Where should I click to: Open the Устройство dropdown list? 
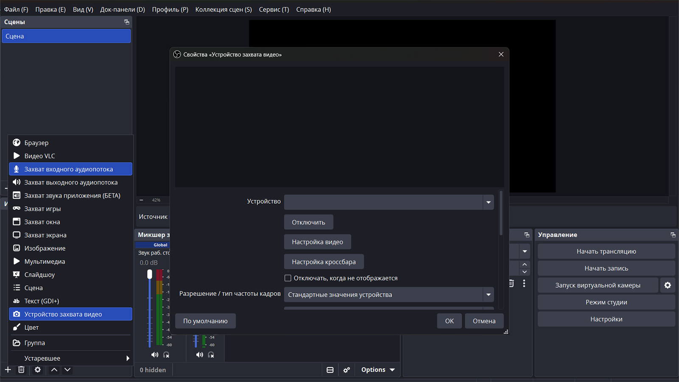pos(488,202)
